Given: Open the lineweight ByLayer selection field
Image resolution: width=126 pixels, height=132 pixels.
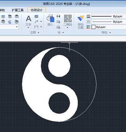Looking at the screenshot, I should (109, 16).
